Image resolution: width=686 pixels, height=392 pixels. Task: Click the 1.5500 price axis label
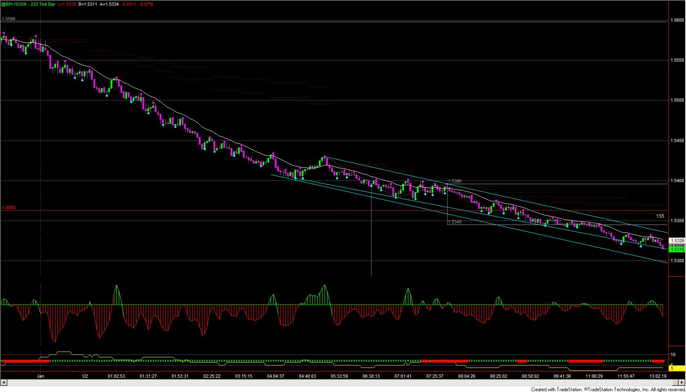677,100
